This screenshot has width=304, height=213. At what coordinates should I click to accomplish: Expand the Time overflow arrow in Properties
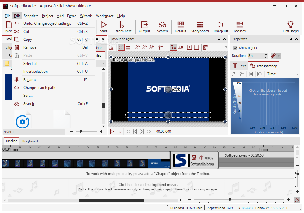(x=297, y=74)
